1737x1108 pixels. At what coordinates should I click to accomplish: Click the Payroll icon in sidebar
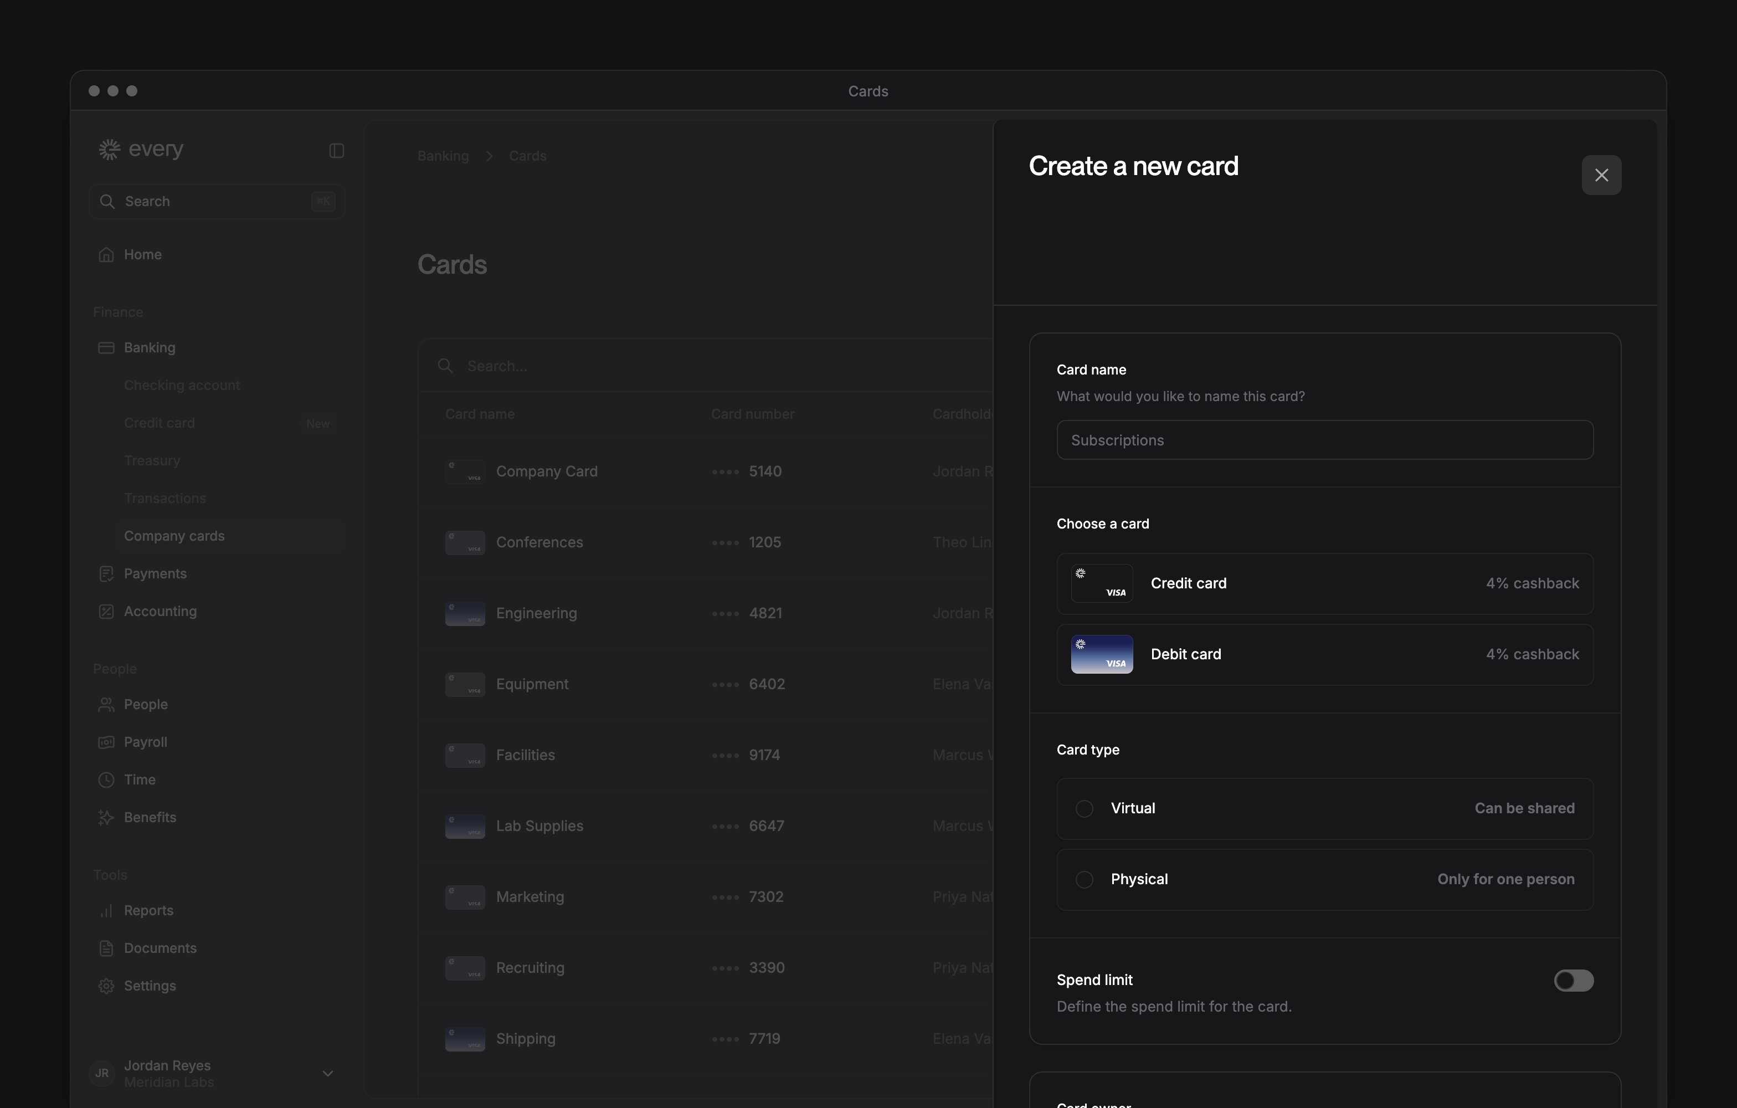(x=106, y=742)
